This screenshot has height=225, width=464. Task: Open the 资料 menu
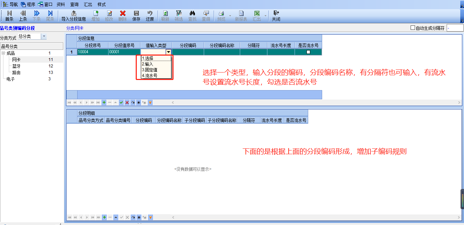coord(61,4)
